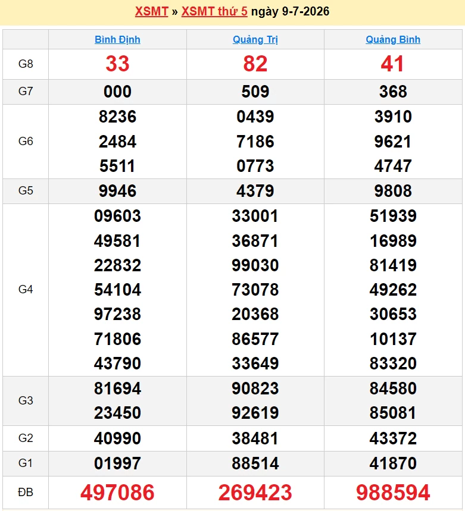Screen dimensions: 465x511
Task: Click G6 number 0773
Action: point(255,166)
